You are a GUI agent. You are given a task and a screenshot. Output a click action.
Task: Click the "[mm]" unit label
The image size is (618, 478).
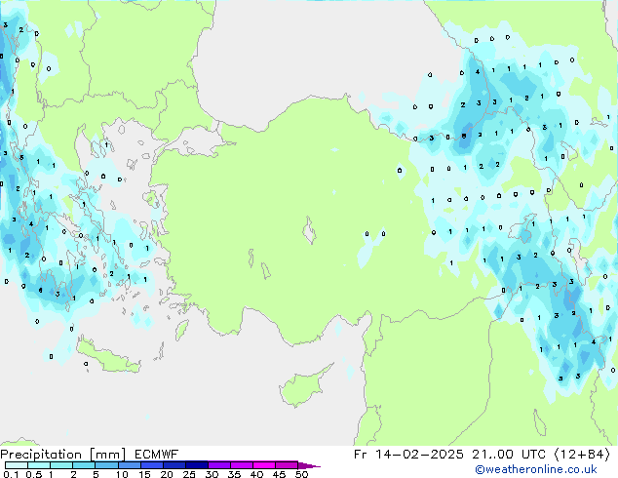tap(107, 455)
